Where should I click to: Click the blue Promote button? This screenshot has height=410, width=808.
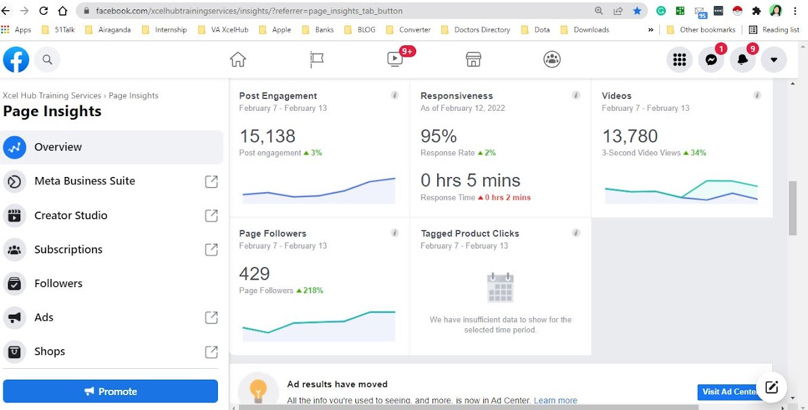[x=110, y=392]
